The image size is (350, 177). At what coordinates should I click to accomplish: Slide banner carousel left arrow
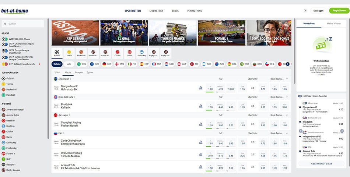(x=56, y=33)
